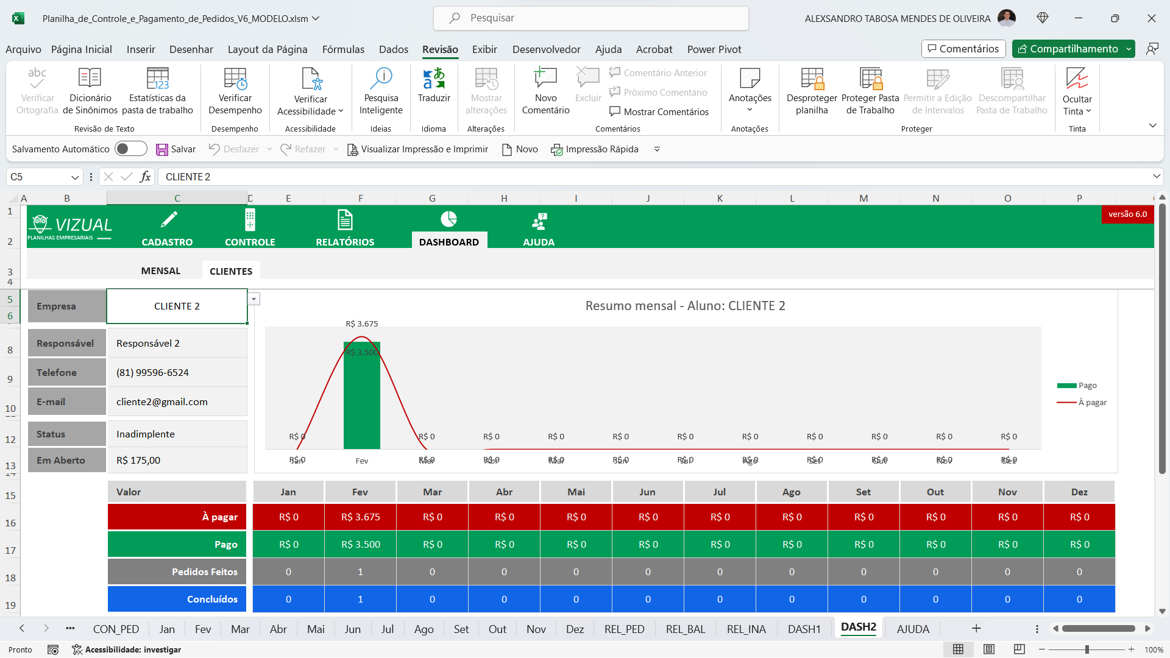The width and height of the screenshot is (1170, 658).
Task: Open Pesquisa Inteligente
Action: 381,91
